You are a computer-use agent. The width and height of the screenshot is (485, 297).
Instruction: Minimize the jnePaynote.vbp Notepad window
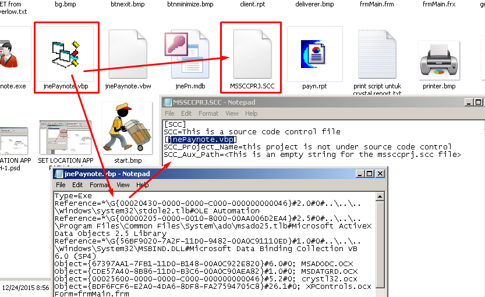click(359, 174)
